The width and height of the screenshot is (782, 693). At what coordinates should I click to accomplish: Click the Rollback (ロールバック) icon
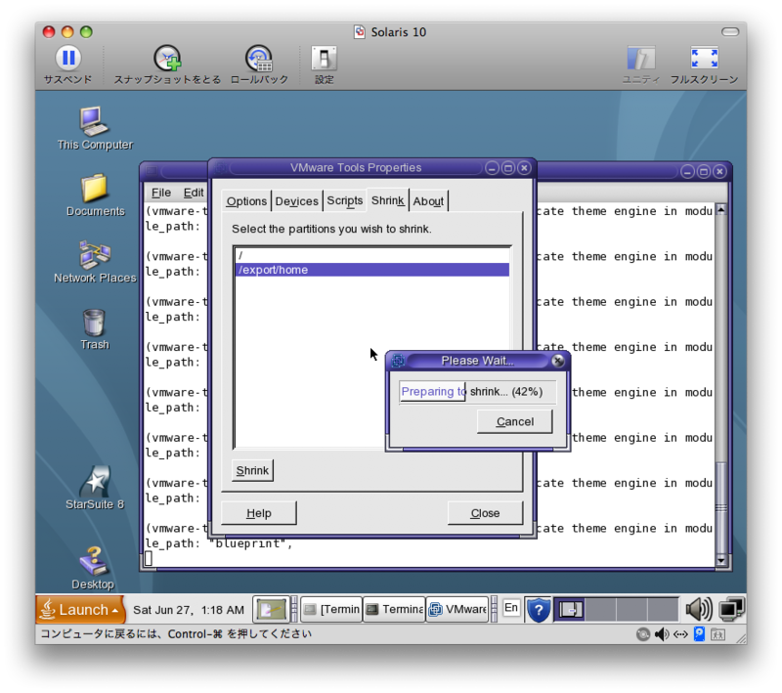[x=259, y=59]
